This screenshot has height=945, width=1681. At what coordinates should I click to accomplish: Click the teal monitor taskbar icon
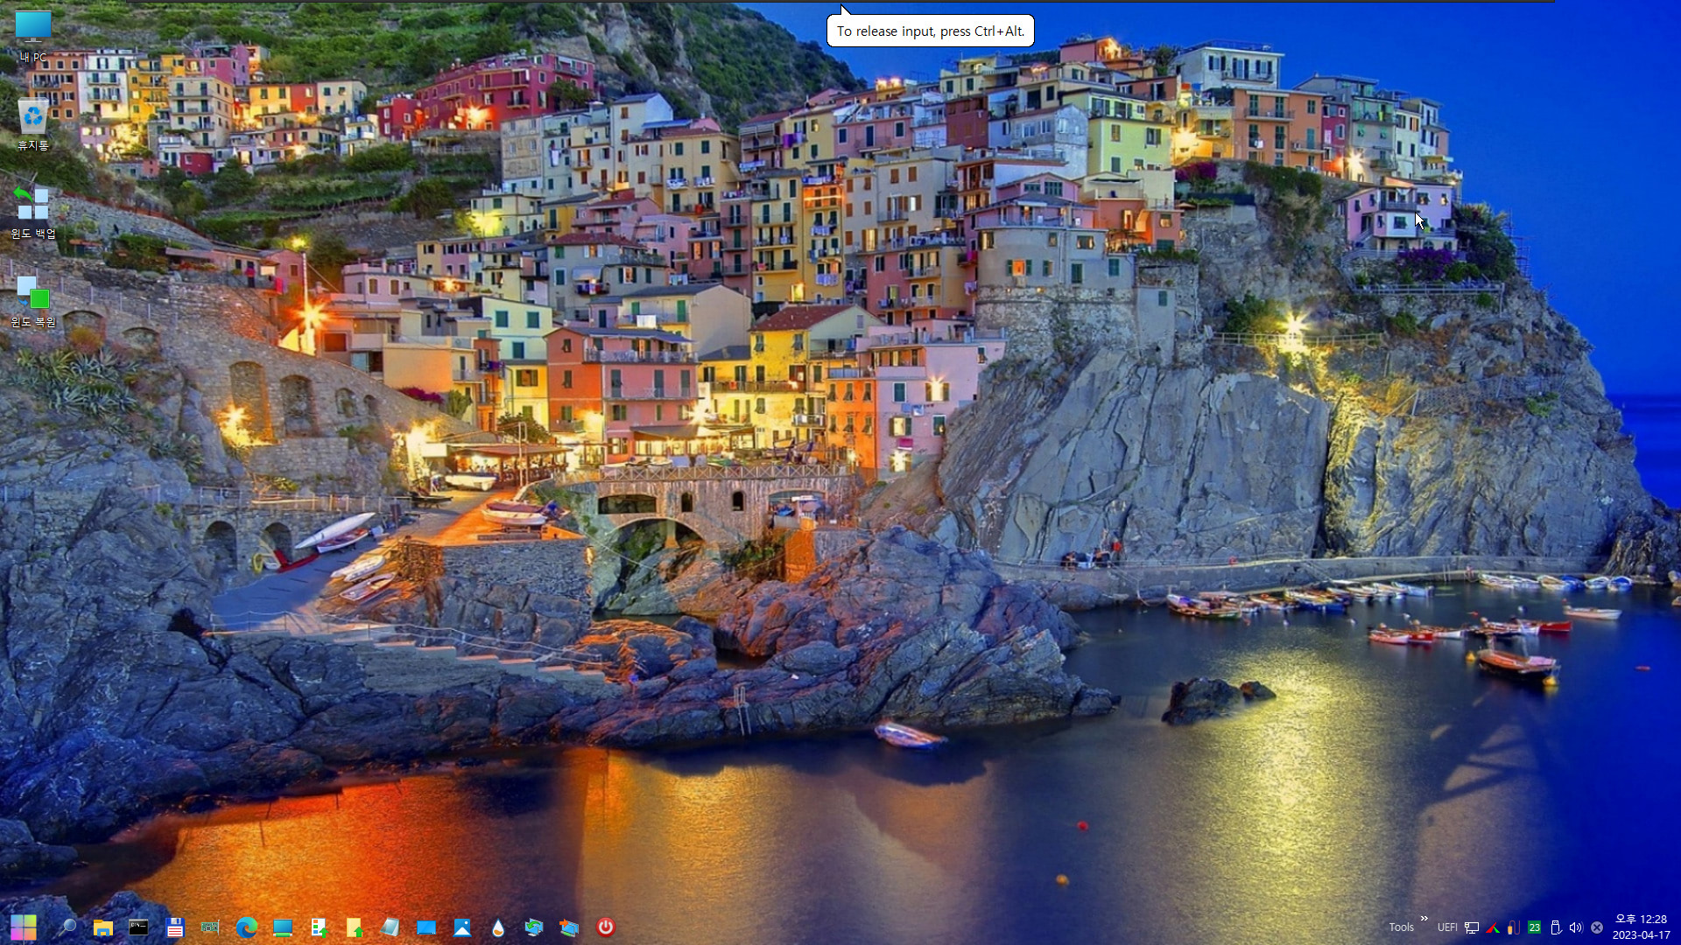(x=282, y=927)
